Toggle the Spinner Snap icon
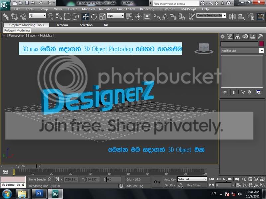Image resolution: width=266 pixels, height=199 pixels. (x=182, y=17)
